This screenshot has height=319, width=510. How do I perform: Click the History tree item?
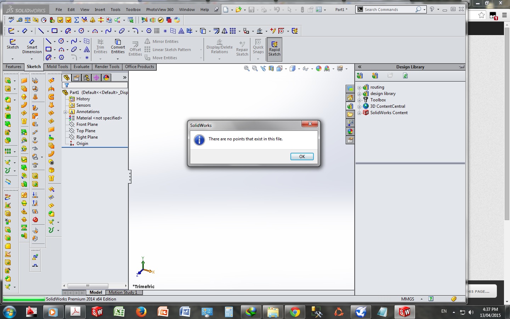(x=83, y=99)
